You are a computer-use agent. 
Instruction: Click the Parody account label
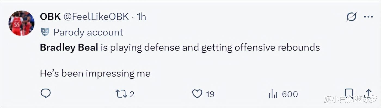[x=88, y=32]
